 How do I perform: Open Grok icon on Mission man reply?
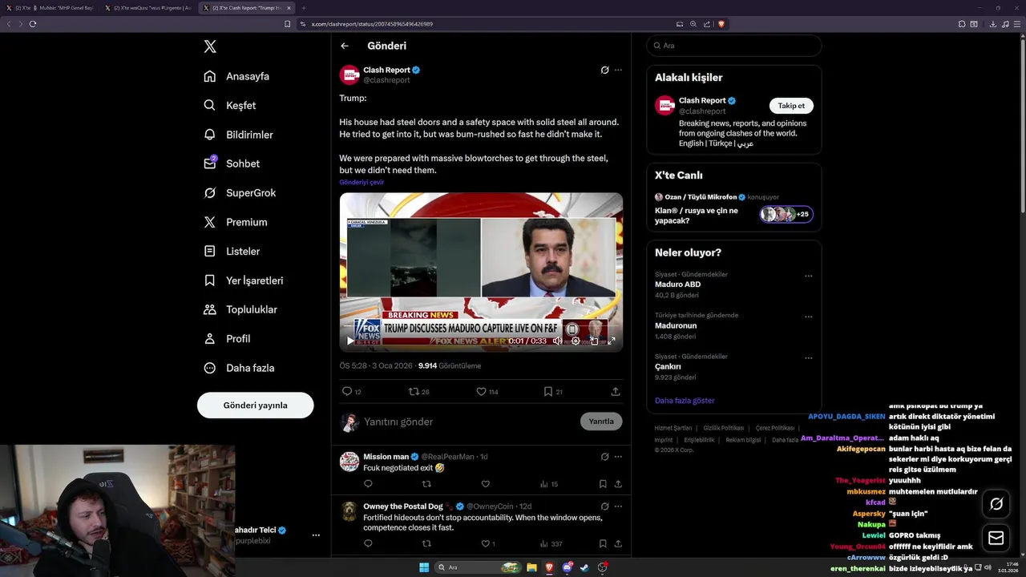605,457
